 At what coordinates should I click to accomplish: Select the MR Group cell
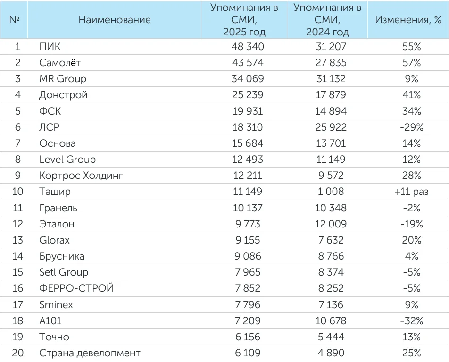click(63, 79)
